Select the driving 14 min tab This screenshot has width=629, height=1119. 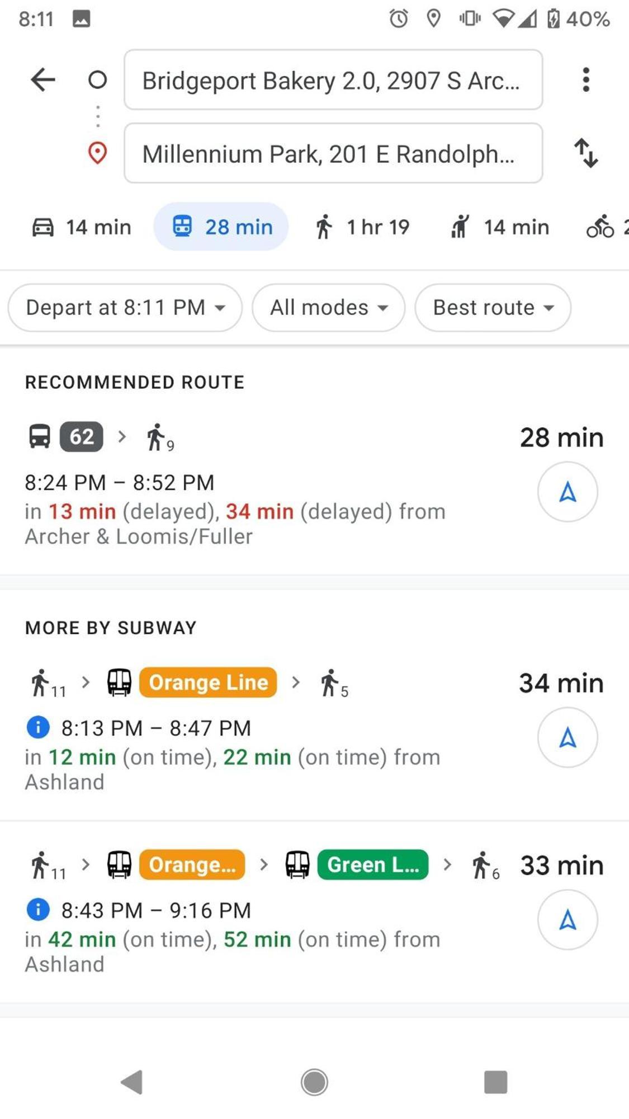coord(82,227)
